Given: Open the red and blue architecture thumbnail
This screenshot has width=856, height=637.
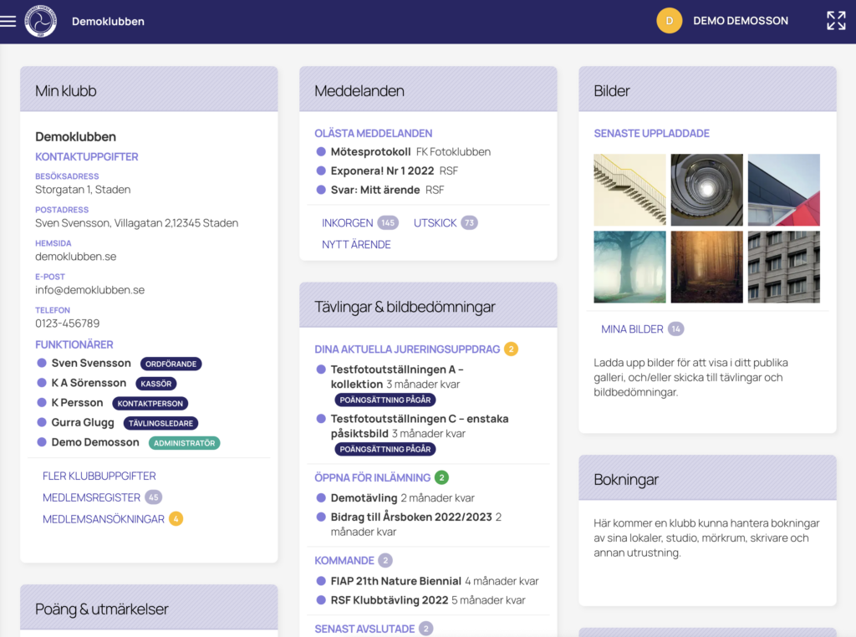Looking at the screenshot, I should (x=784, y=190).
